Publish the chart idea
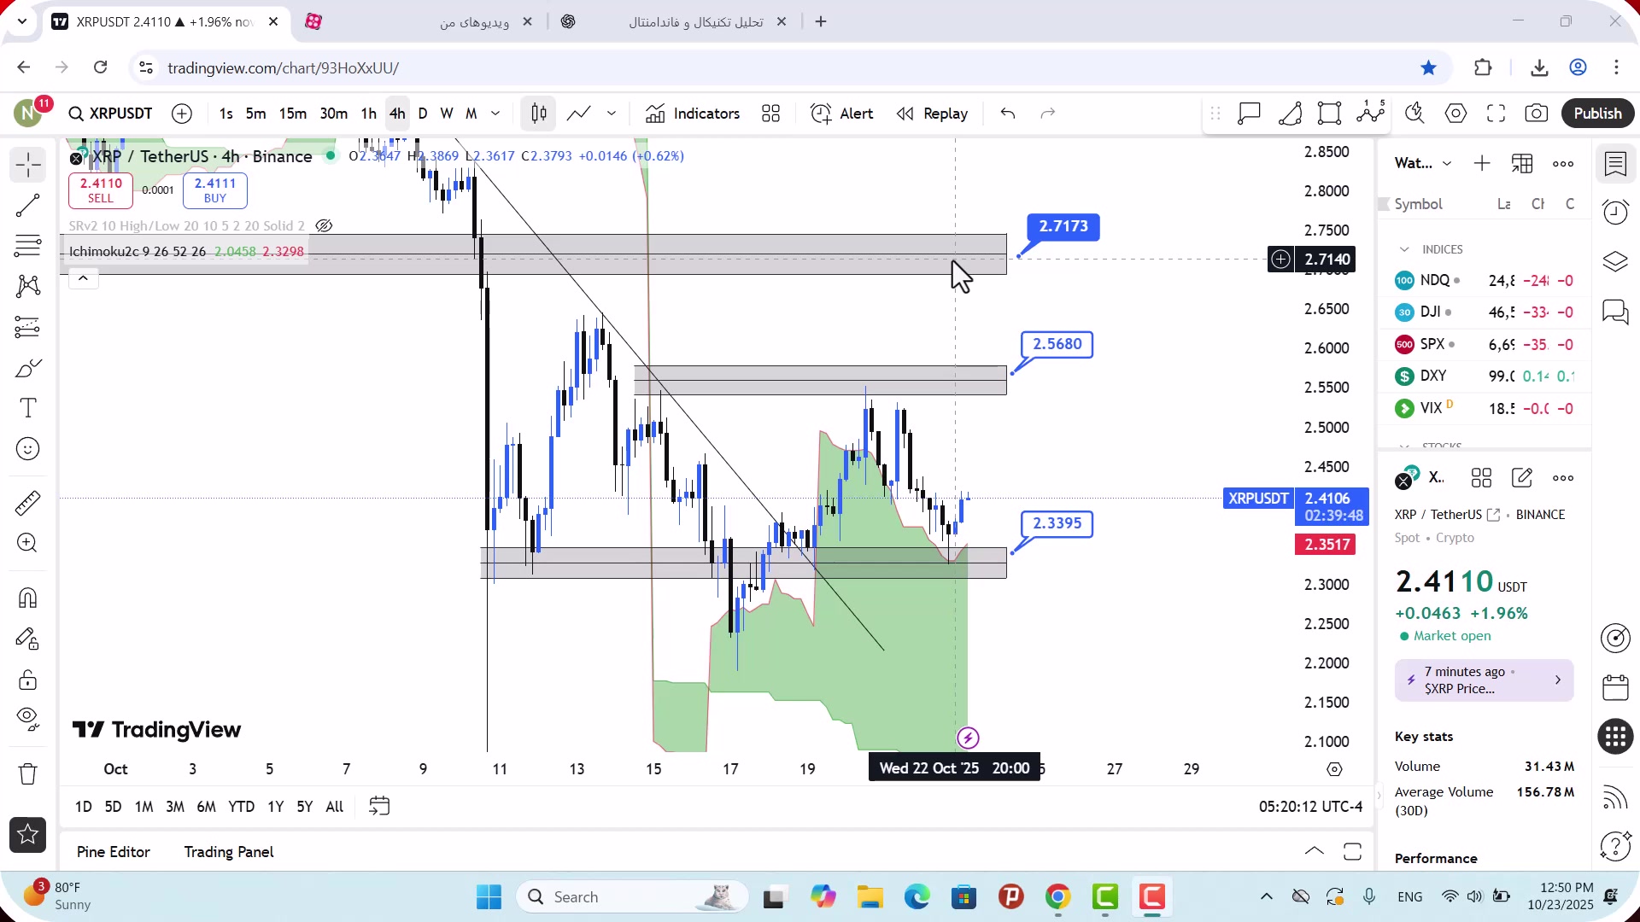Image resolution: width=1640 pixels, height=922 pixels. pos(1597,114)
